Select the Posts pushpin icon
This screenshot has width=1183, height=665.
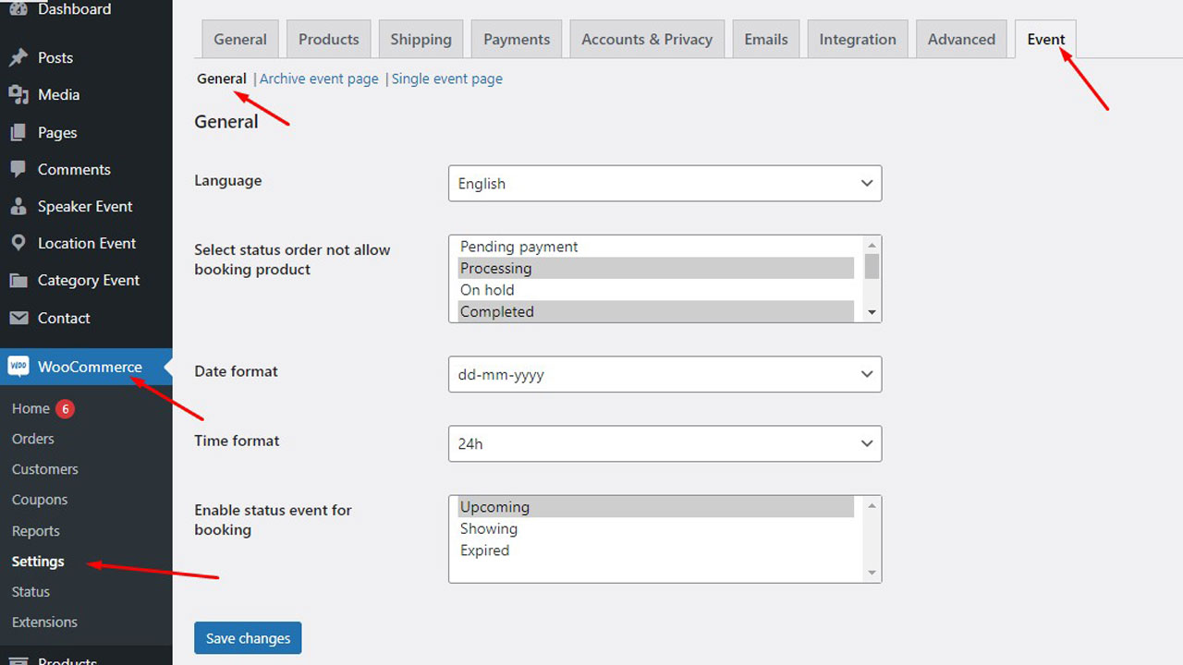pos(18,57)
